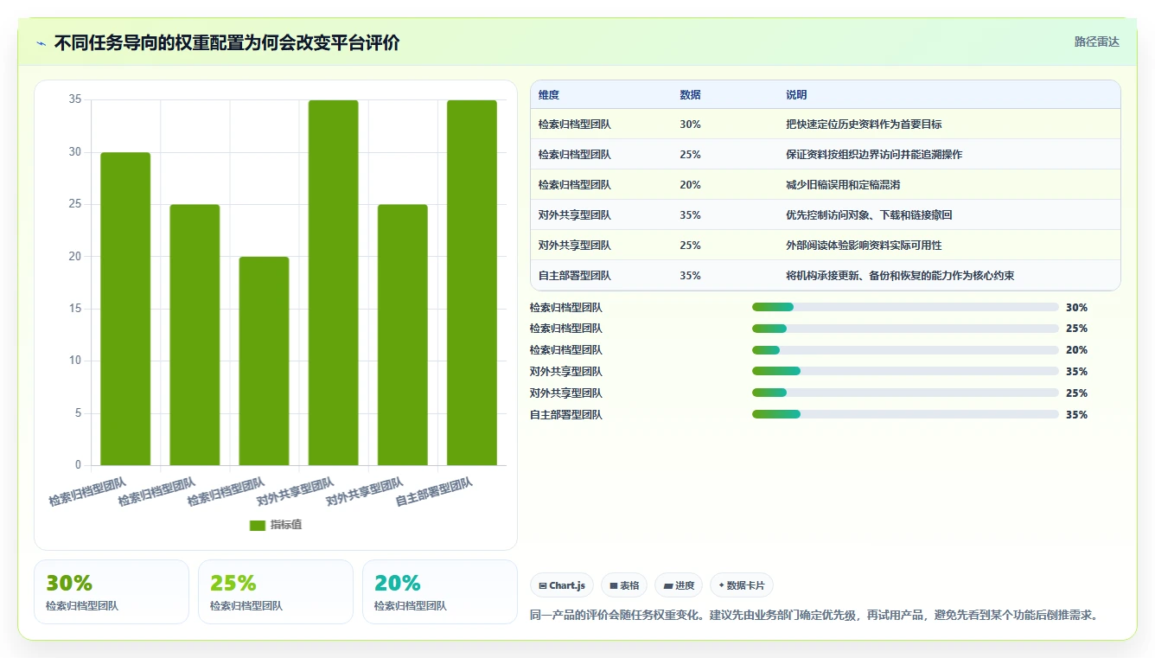Select the Chart.js tag chip
This screenshot has height=658, width=1155.
(563, 585)
